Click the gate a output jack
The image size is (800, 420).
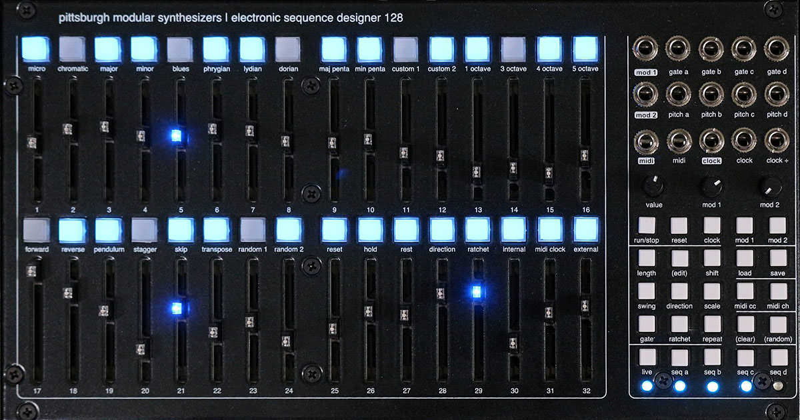tap(678, 49)
